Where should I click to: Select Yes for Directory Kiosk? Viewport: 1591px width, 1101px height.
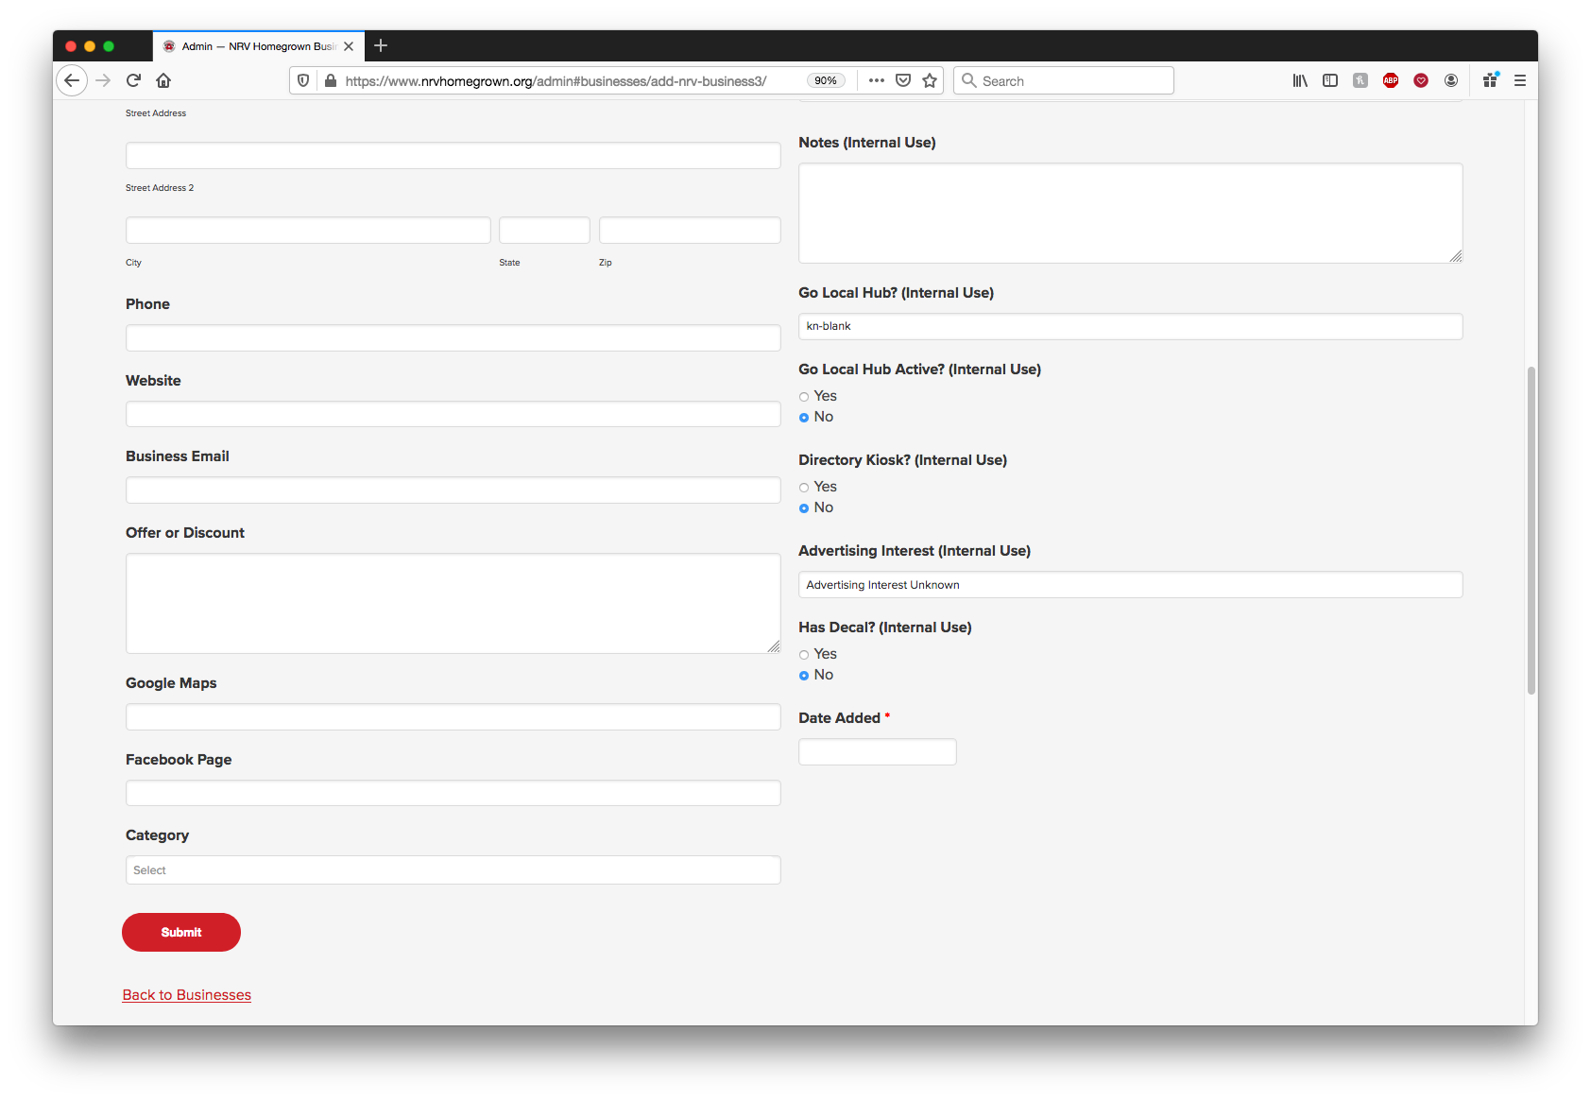click(804, 488)
